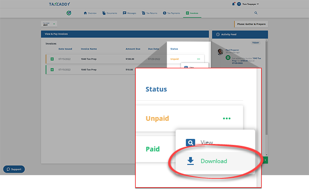Screen dimensions: 309x190
Task: Click the enlarged View magnifier icon
Action: (191, 142)
